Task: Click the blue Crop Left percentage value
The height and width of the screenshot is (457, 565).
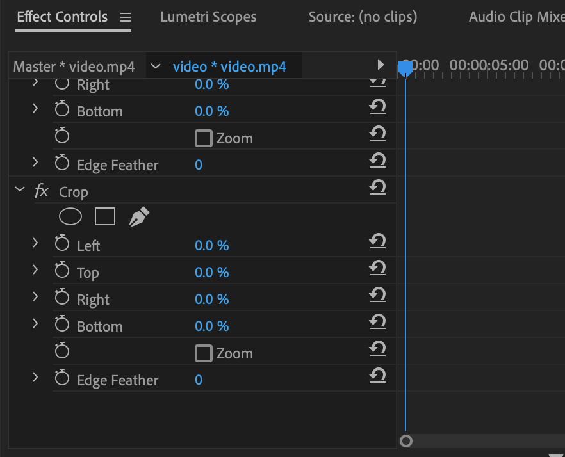Action: pos(212,245)
